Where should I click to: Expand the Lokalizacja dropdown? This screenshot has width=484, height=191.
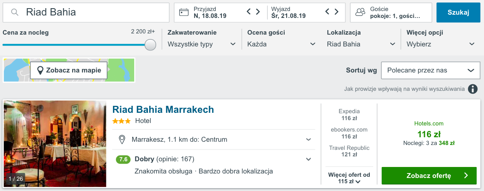coord(361,44)
